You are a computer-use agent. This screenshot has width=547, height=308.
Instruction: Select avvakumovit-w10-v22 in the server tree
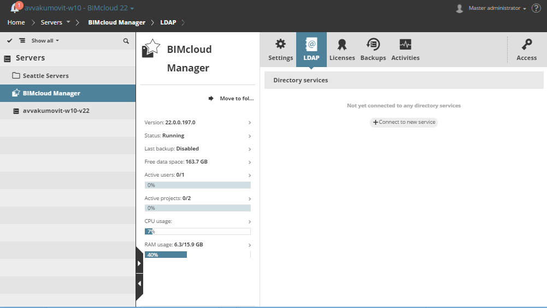[x=68, y=111]
